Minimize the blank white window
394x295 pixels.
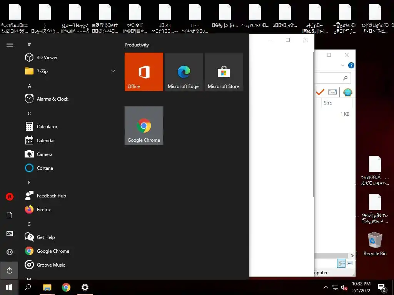(x=270, y=40)
